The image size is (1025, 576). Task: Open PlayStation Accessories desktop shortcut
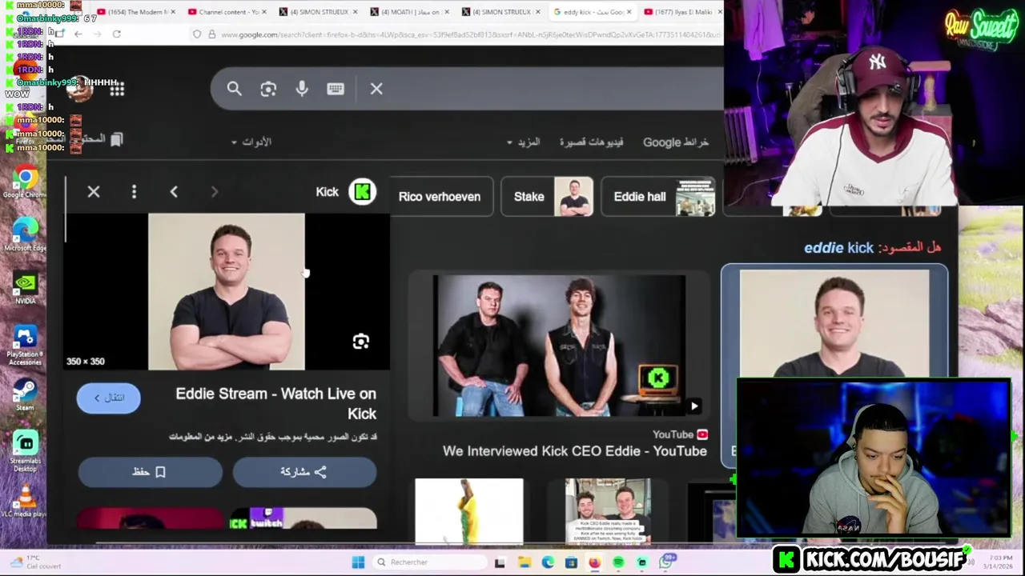coord(25,346)
